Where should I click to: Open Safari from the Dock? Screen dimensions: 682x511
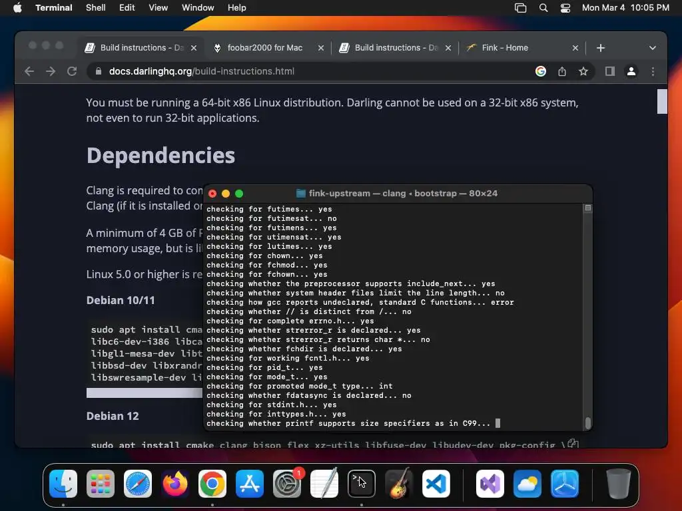[138, 484]
